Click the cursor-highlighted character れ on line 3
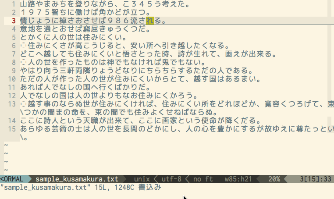The height and width of the screenshot is (199, 334). point(150,21)
